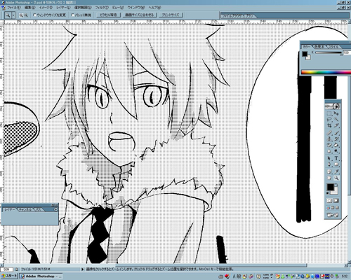Select the Paint Bucket/Gradient tool
Viewport: 351px width, 280px height.
[x=336, y=145]
